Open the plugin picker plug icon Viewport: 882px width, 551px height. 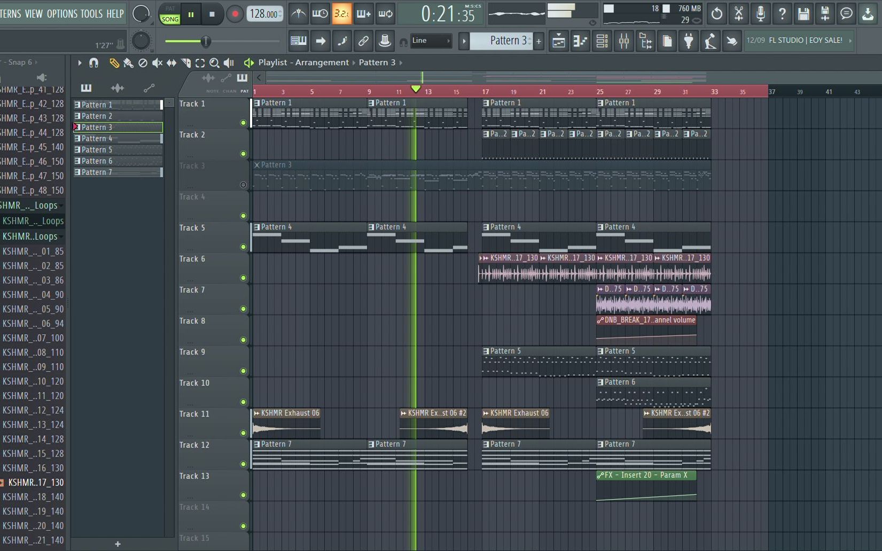coord(689,41)
